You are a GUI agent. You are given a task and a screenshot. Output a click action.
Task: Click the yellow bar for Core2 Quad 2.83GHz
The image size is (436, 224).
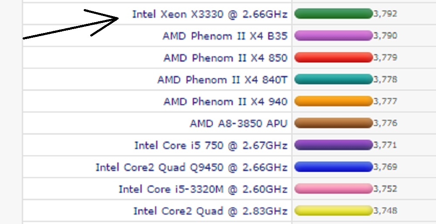334,211
